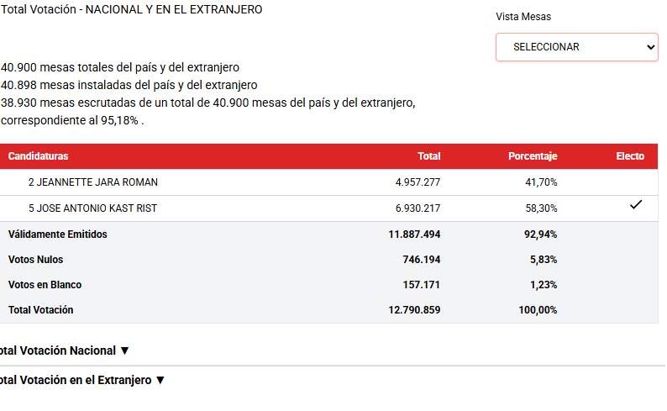Click Jara's 41,70% percentage

pos(541,182)
